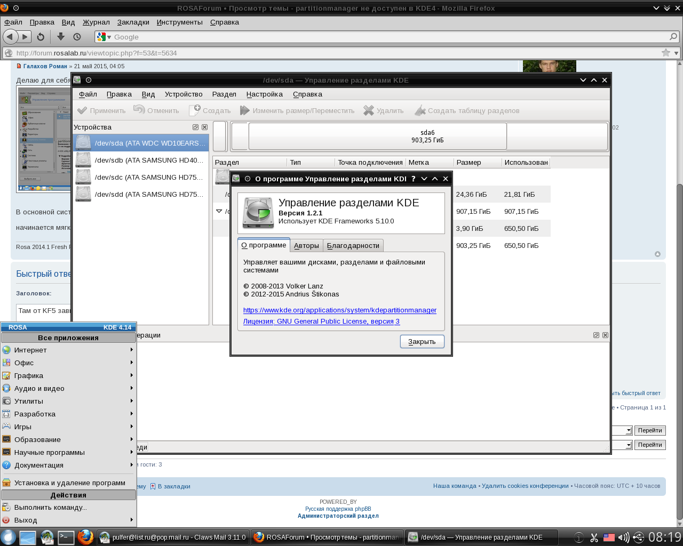The image size is (683, 546).
Task: Switch to the О программе tab
Action: pos(264,245)
